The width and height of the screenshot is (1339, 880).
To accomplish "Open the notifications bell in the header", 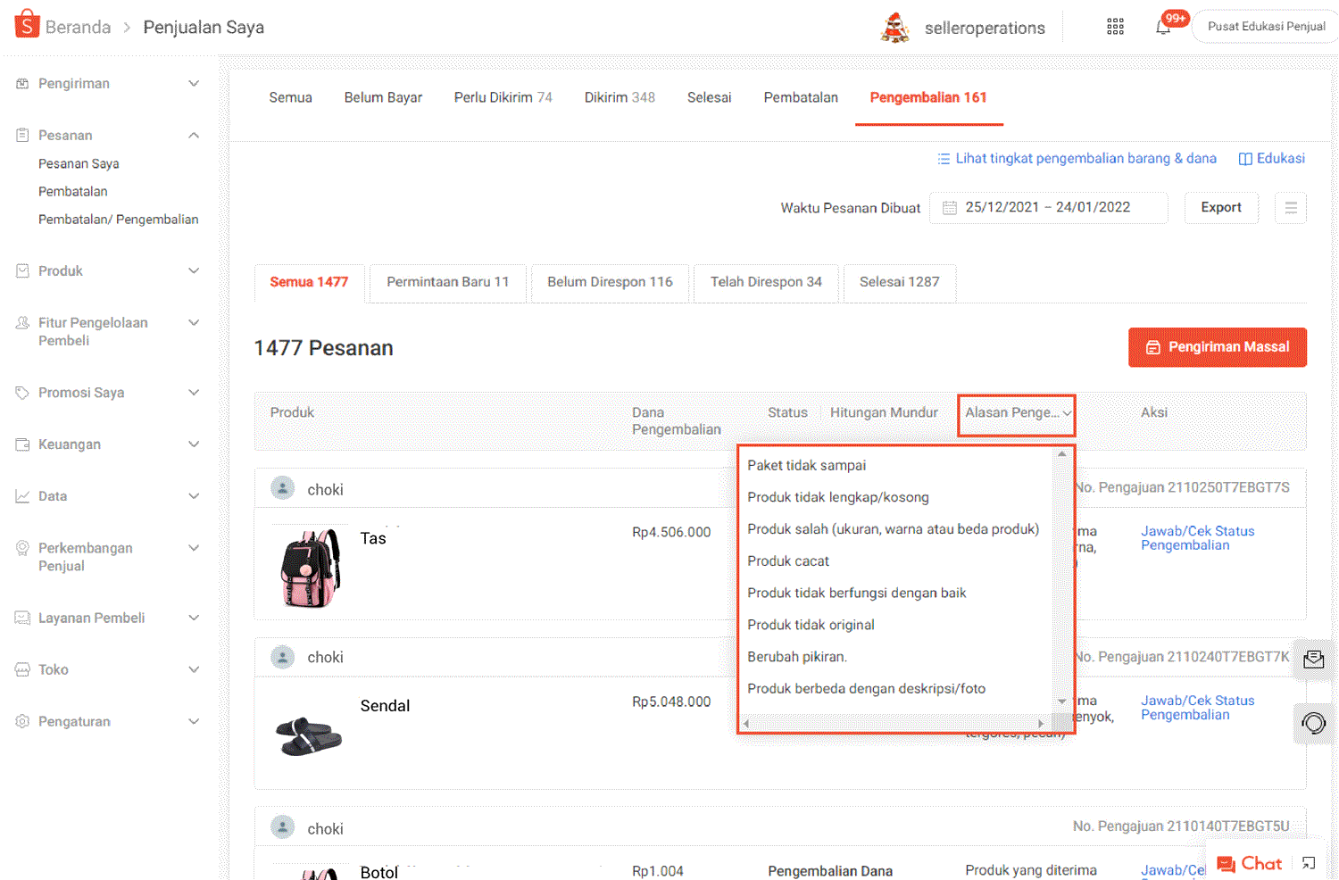I will coord(1163,26).
